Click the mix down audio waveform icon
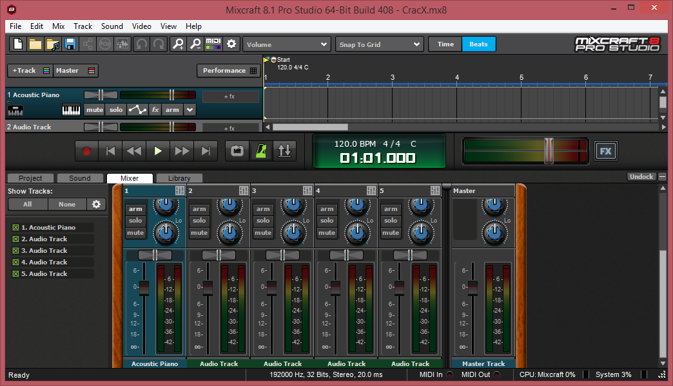673x386 pixels. pyautogui.click(x=122, y=44)
